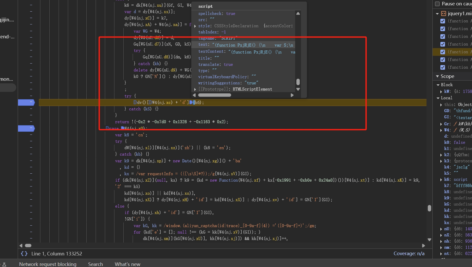Uncheck the seventh jquery1.min breakpoint checkbox
Image resolution: width=472 pixels, height=267 pixels.
443,67
